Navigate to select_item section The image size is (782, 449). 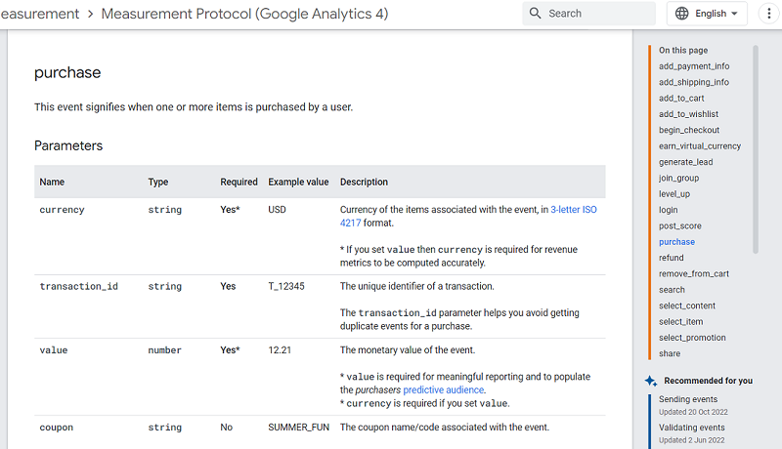point(680,321)
